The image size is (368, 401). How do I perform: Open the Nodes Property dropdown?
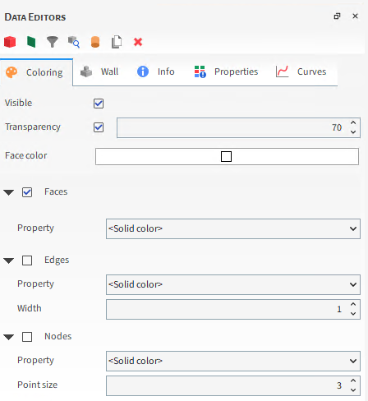pos(233,361)
